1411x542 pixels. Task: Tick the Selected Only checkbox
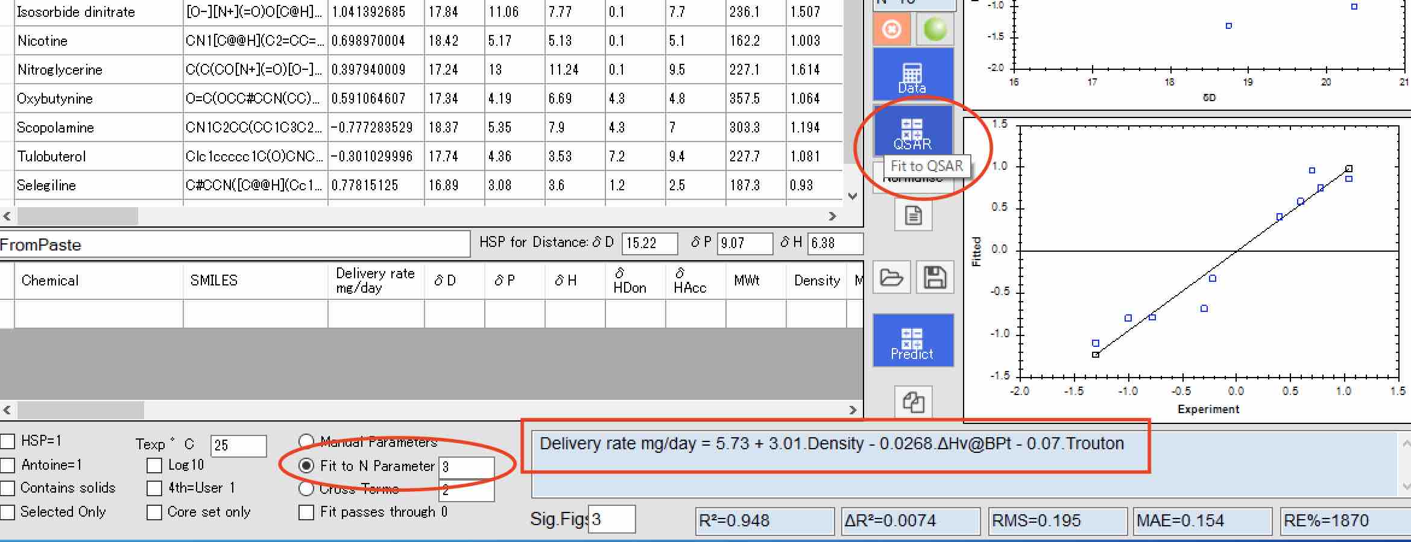point(7,512)
